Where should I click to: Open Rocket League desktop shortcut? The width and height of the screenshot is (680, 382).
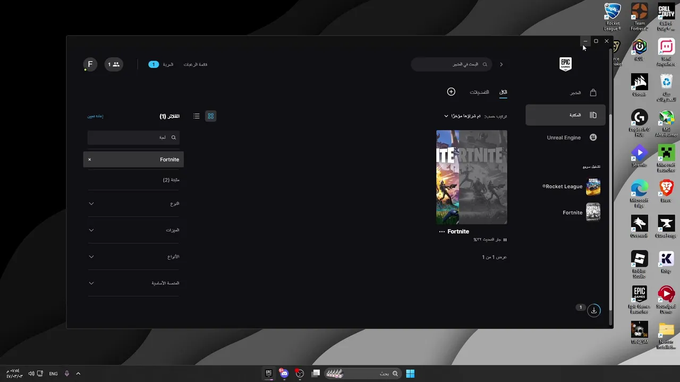[613, 18]
